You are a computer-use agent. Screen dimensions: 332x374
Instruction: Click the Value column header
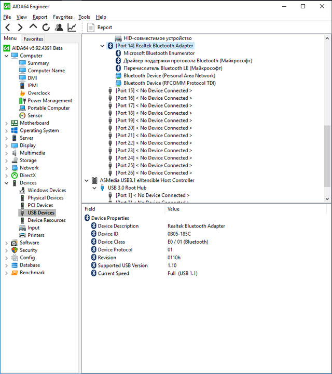(x=173, y=209)
